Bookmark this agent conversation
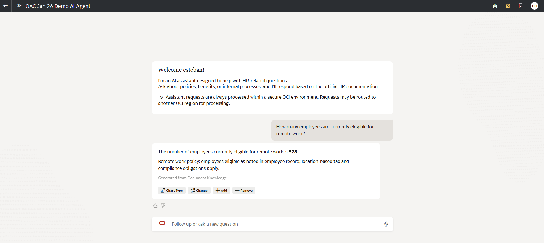The height and width of the screenshot is (243, 544). coord(520,6)
